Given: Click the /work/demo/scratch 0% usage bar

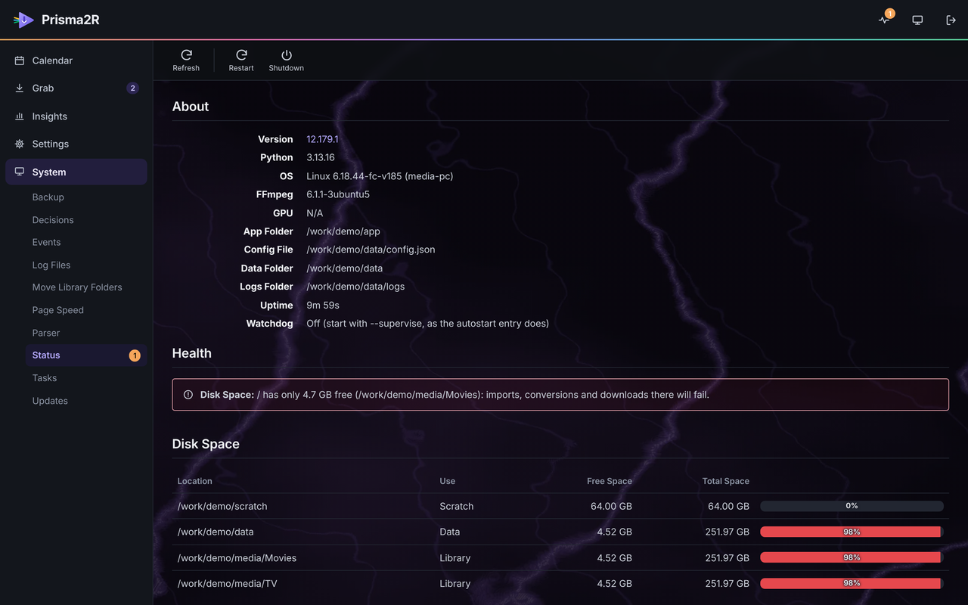Looking at the screenshot, I should pyautogui.click(x=852, y=506).
